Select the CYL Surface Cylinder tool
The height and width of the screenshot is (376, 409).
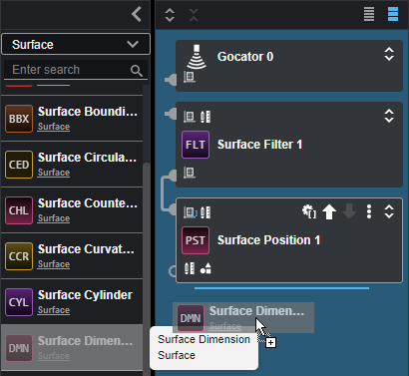pos(72,302)
